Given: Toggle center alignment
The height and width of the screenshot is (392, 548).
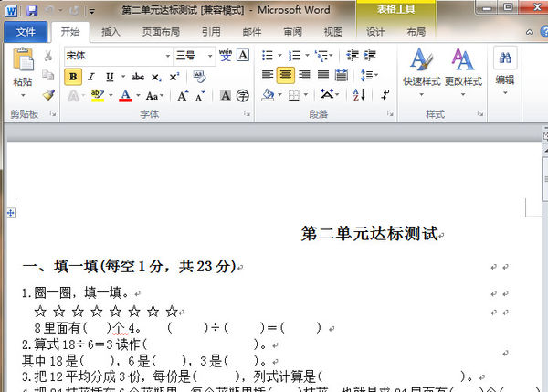Looking at the screenshot, I should point(286,75).
